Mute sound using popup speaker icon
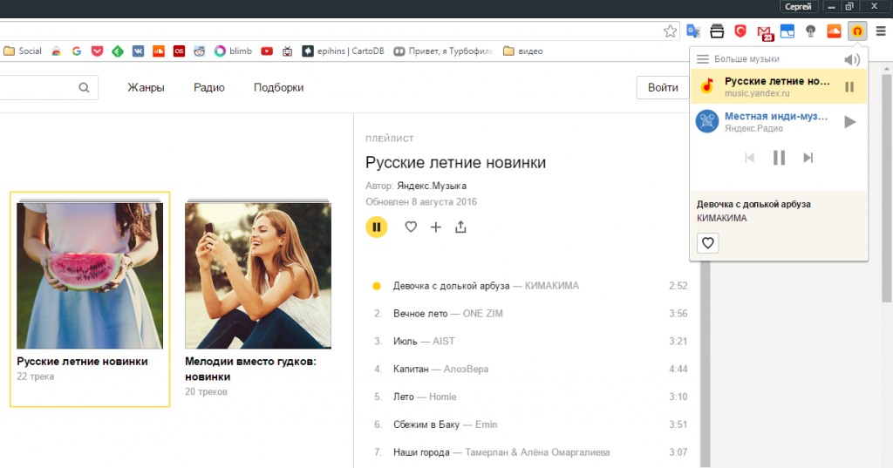 (852, 59)
